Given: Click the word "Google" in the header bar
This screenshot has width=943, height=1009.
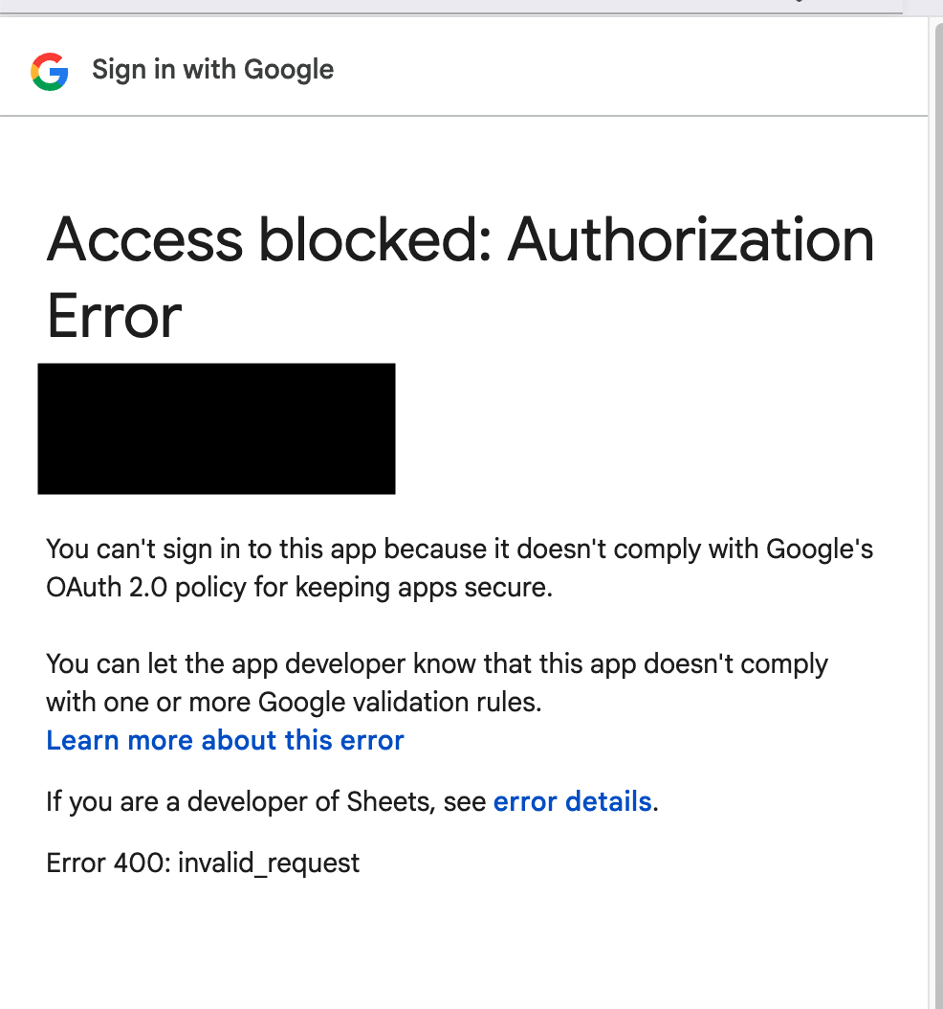Looking at the screenshot, I should pos(289,70).
